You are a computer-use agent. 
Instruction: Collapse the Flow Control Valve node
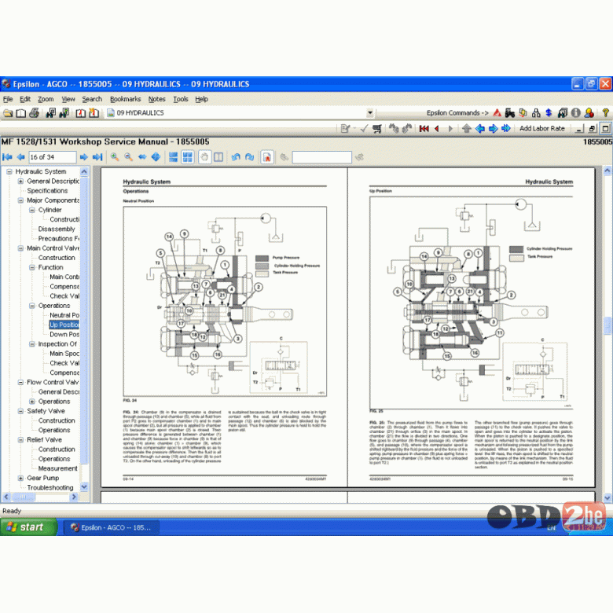tap(20, 383)
